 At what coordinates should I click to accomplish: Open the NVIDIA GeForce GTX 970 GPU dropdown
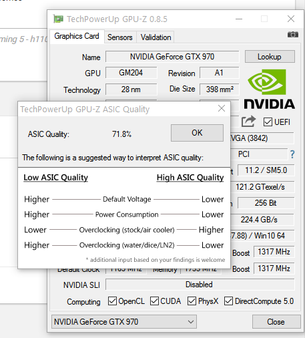tap(124, 322)
